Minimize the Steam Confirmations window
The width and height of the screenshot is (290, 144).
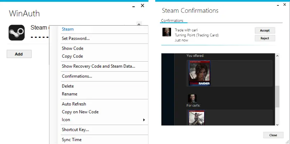coord(278,6)
